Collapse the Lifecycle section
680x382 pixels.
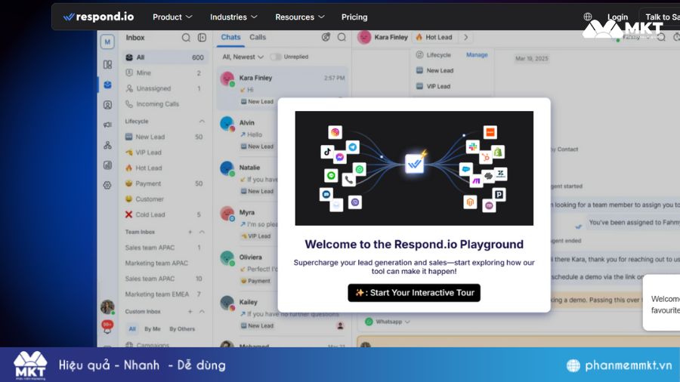(x=202, y=122)
